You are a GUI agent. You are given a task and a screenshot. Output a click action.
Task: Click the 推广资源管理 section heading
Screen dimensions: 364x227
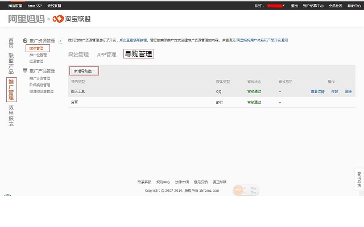[x=42, y=41]
